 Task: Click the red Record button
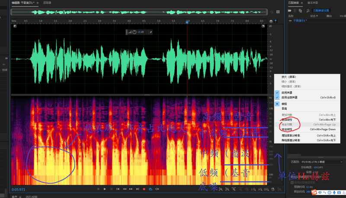(144, 189)
